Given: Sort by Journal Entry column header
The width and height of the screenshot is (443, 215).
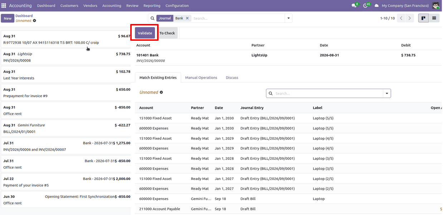Looking at the screenshot, I should click(x=252, y=108).
